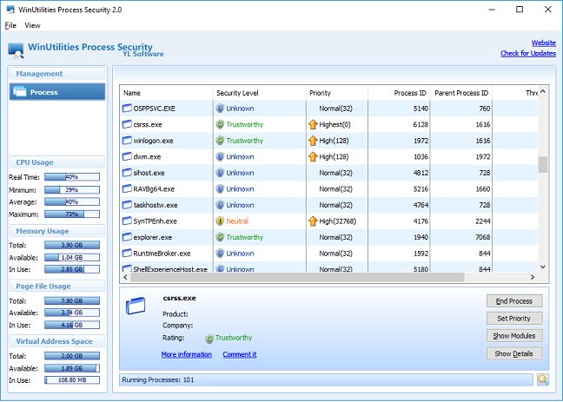Image resolution: width=563 pixels, height=402 pixels.
Task: Click the Management section header
Action: [x=57, y=74]
